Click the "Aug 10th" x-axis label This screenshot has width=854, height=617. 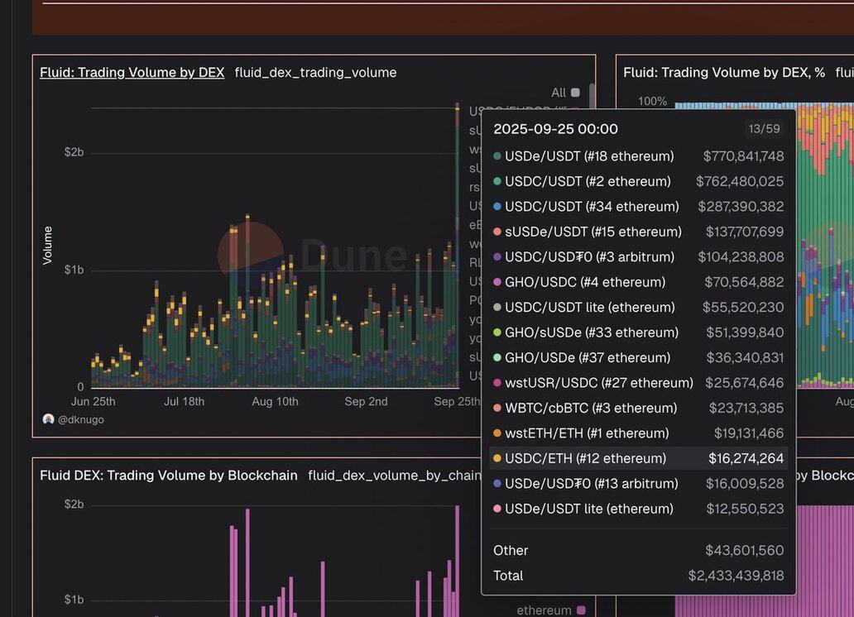click(x=275, y=402)
